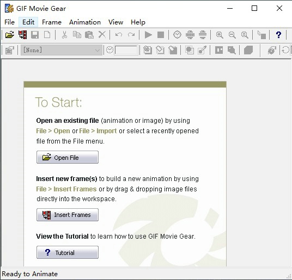Click the Insert Frames button
The image size is (292, 280).
[x=68, y=215]
